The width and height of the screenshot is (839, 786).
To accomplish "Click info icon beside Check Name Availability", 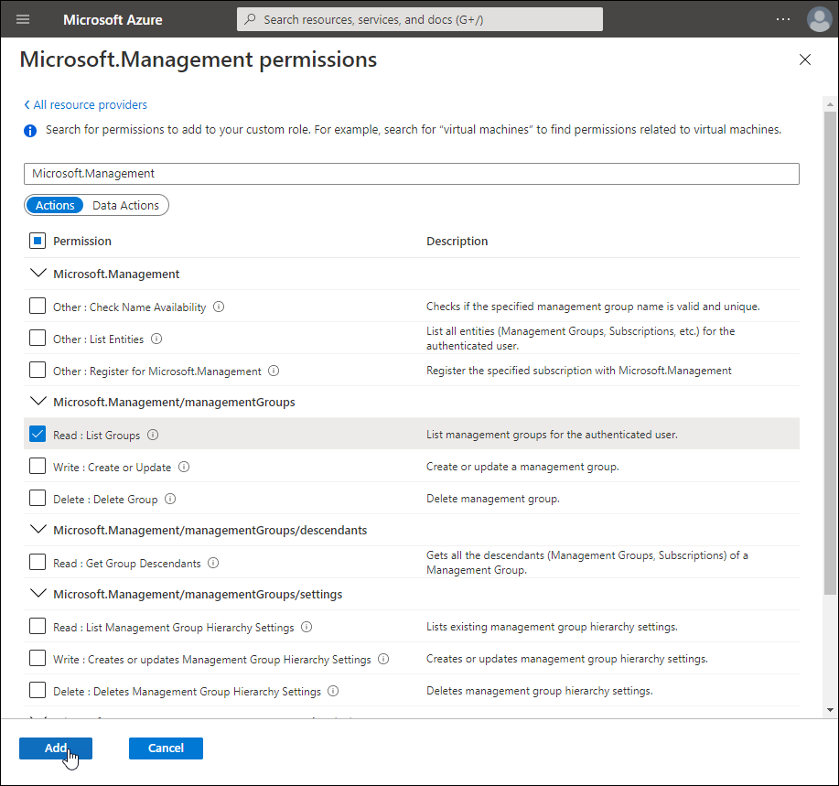I will click(x=219, y=307).
